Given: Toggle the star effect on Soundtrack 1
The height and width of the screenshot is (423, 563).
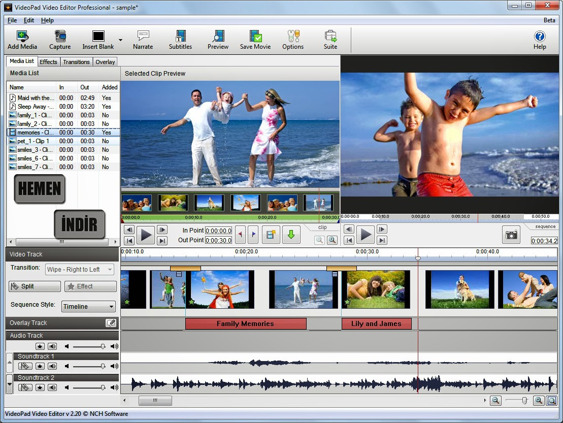Looking at the screenshot, I should [40, 366].
